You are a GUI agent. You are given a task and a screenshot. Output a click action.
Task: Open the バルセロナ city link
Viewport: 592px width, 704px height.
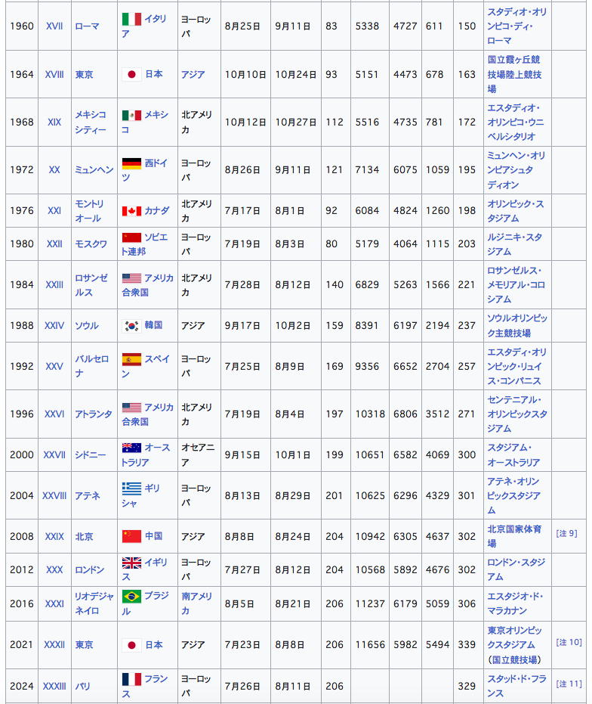tap(91, 366)
